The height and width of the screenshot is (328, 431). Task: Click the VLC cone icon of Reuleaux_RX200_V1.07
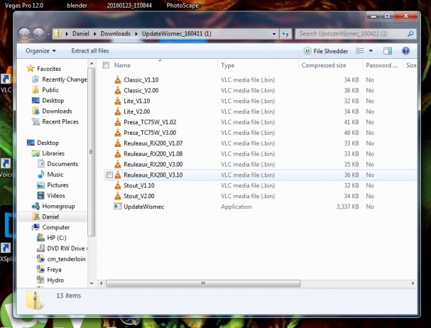[118, 143]
